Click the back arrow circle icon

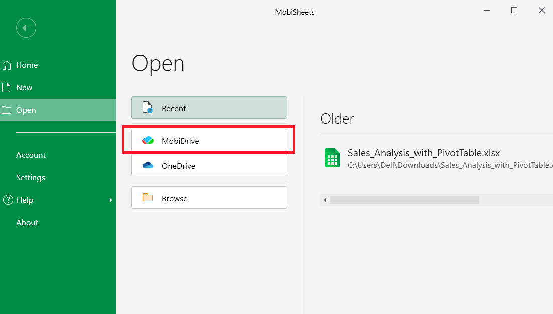[26, 28]
